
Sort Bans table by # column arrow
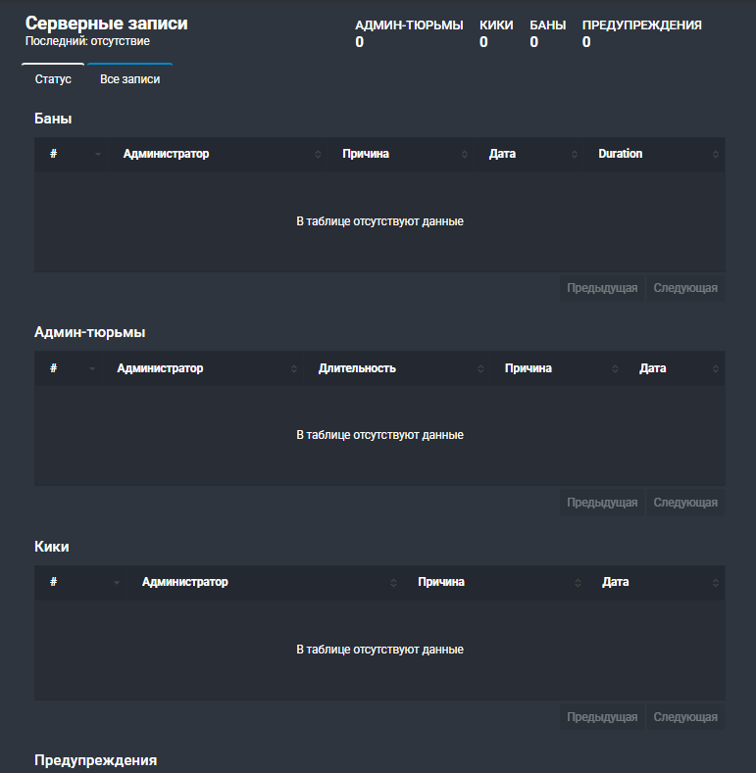coord(98,154)
